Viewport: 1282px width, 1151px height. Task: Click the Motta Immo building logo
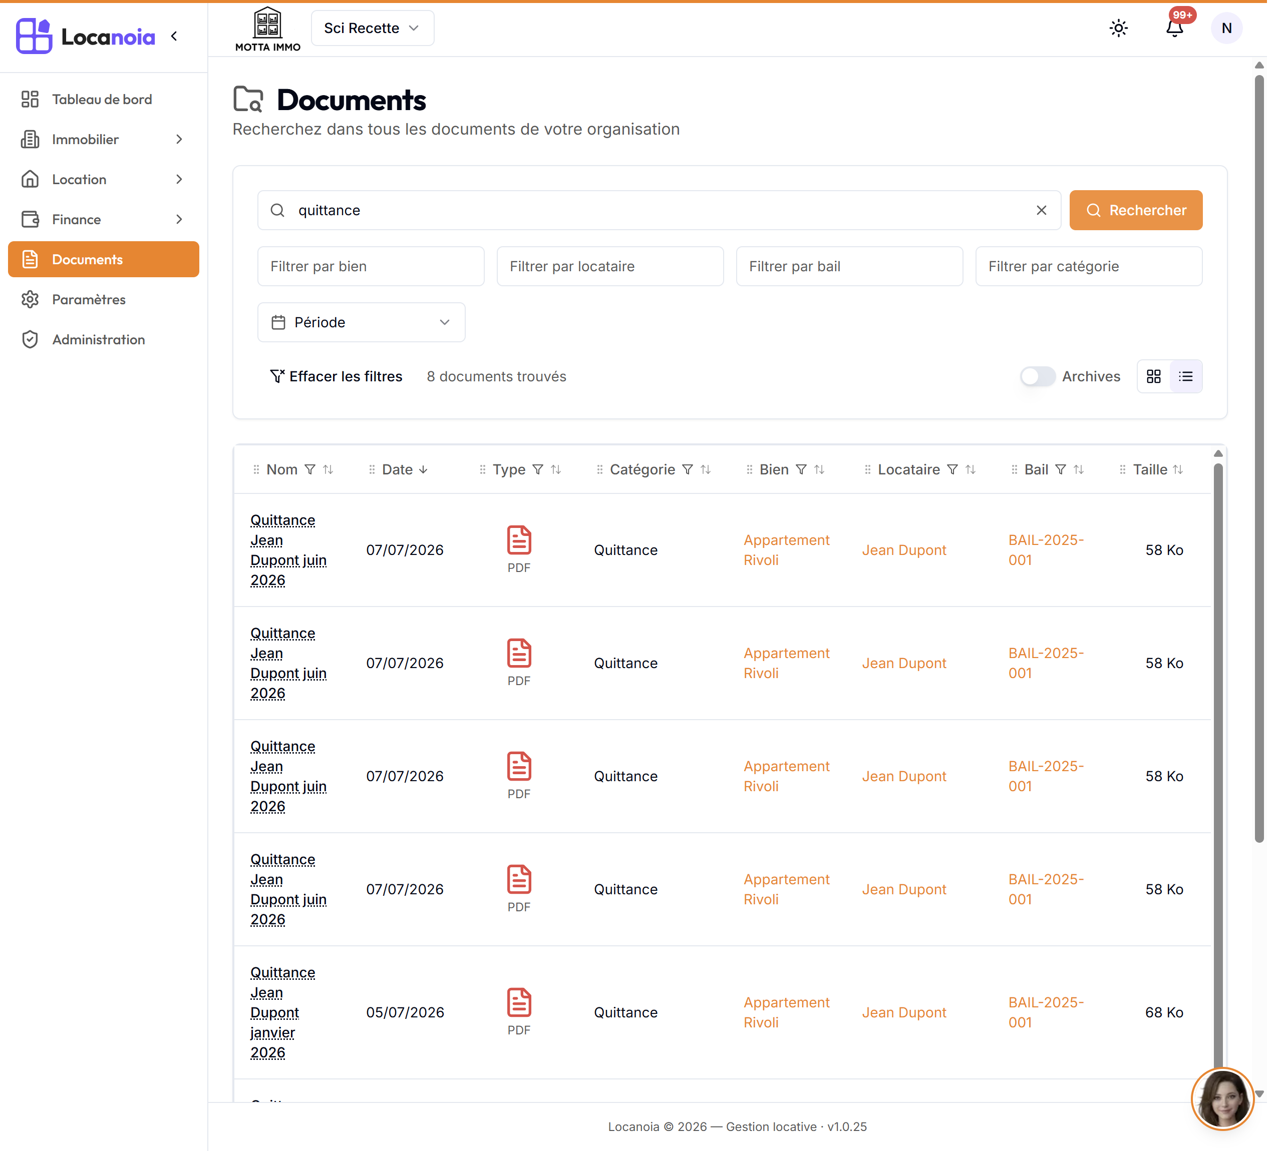267,29
